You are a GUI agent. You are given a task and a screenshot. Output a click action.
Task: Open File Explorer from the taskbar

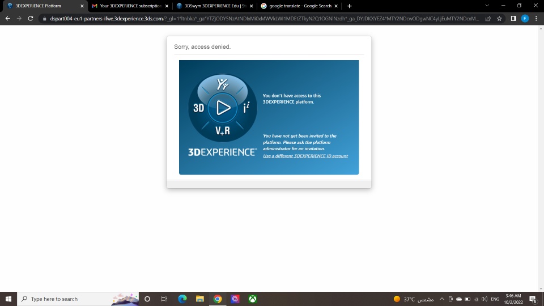pyautogui.click(x=200, y=299)
